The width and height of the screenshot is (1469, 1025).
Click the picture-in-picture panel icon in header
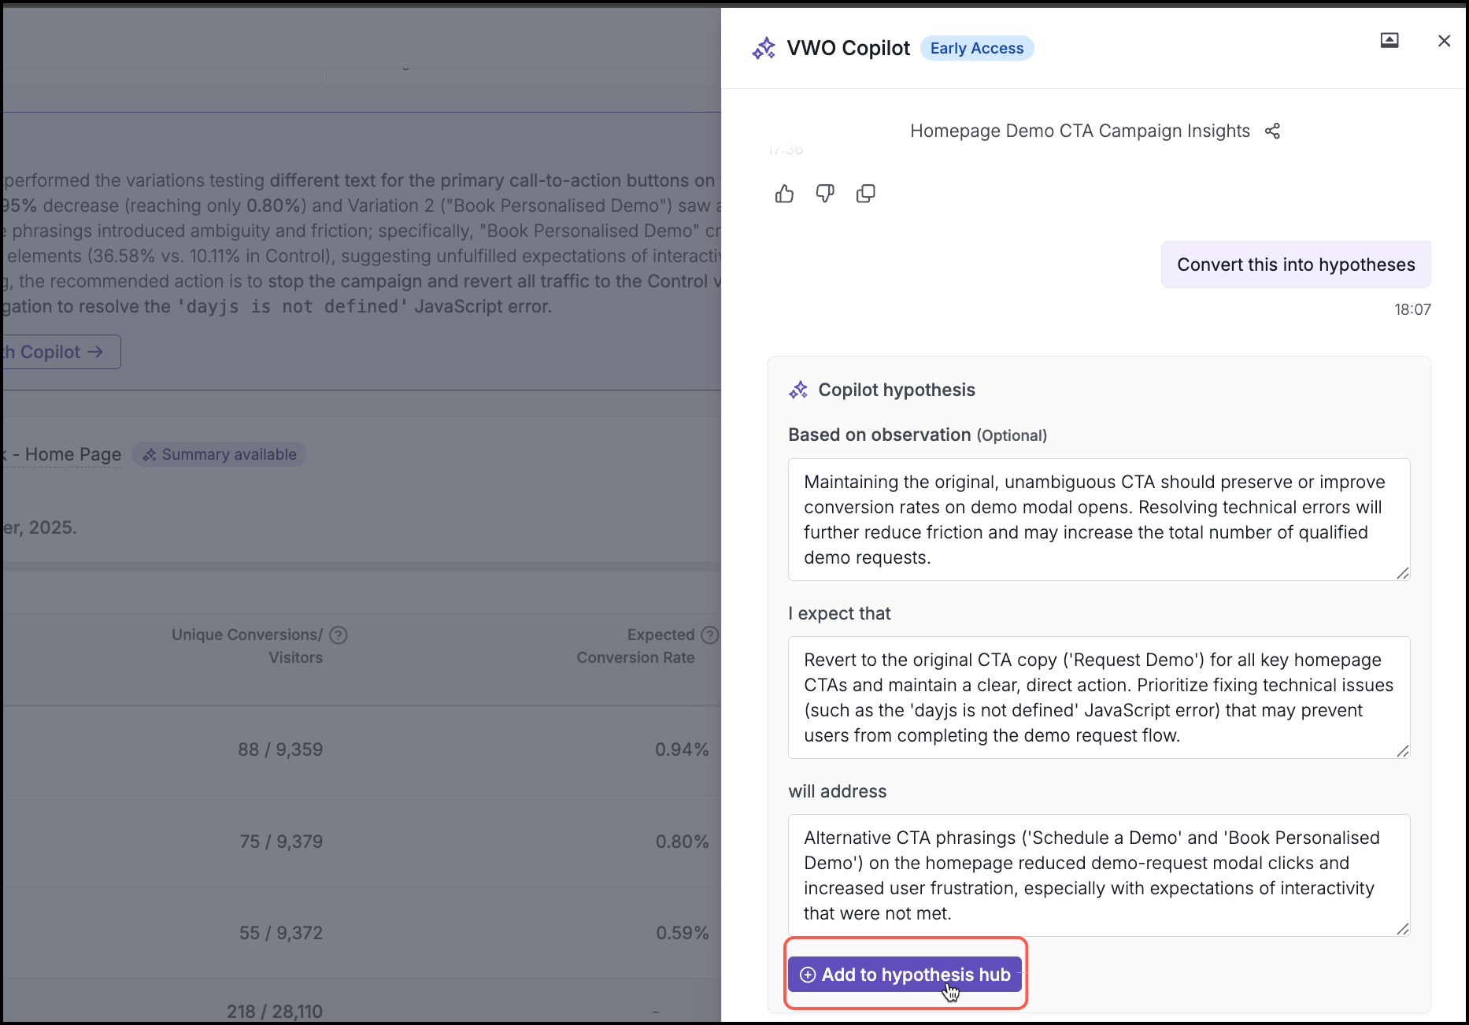[x=1389, y=41]
